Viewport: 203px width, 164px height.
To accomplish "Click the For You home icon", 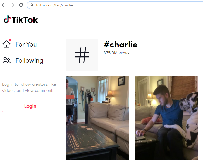I will point(6,44).
